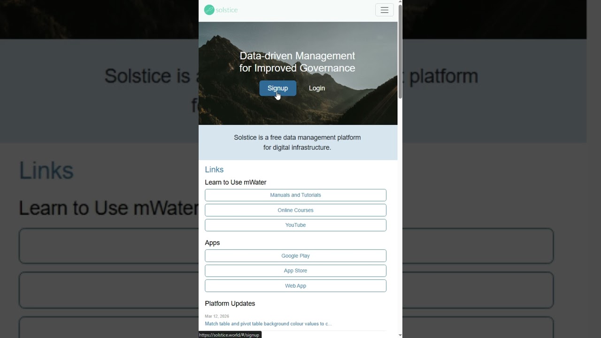
Task: Click the scrollbar up arrow
Action: point(400,2)
